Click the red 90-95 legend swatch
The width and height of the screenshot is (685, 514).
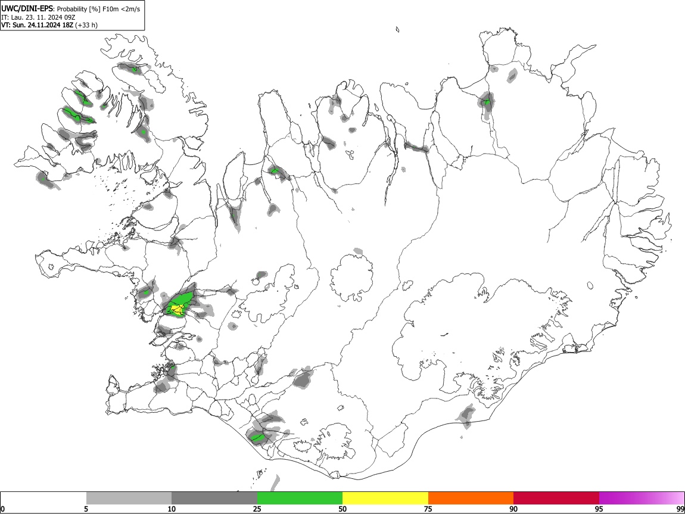point(556,499)
